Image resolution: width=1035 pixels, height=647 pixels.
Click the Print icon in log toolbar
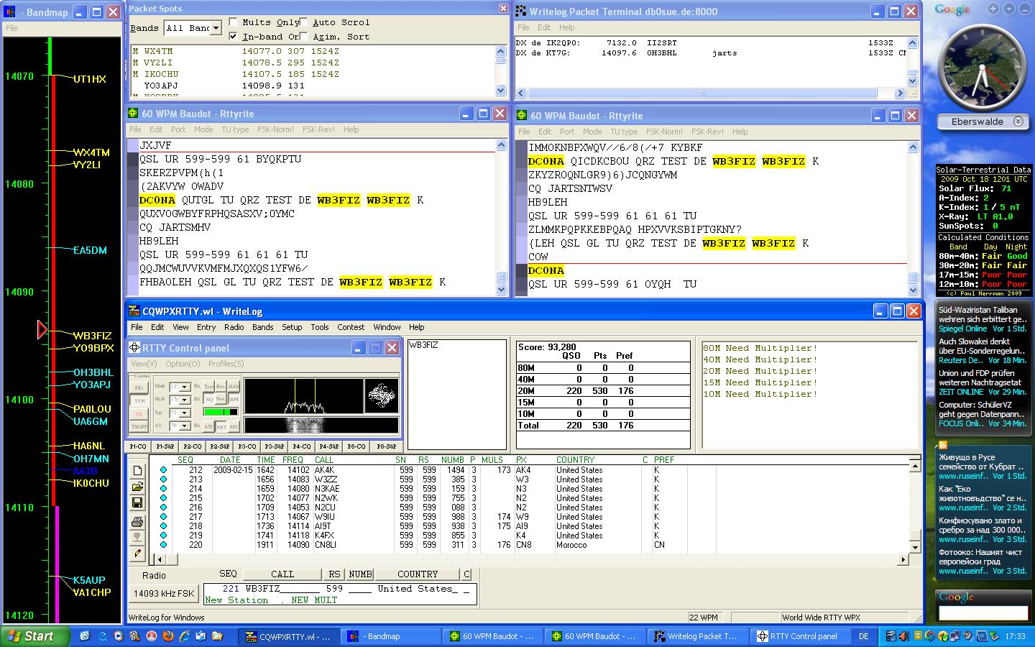137,521
